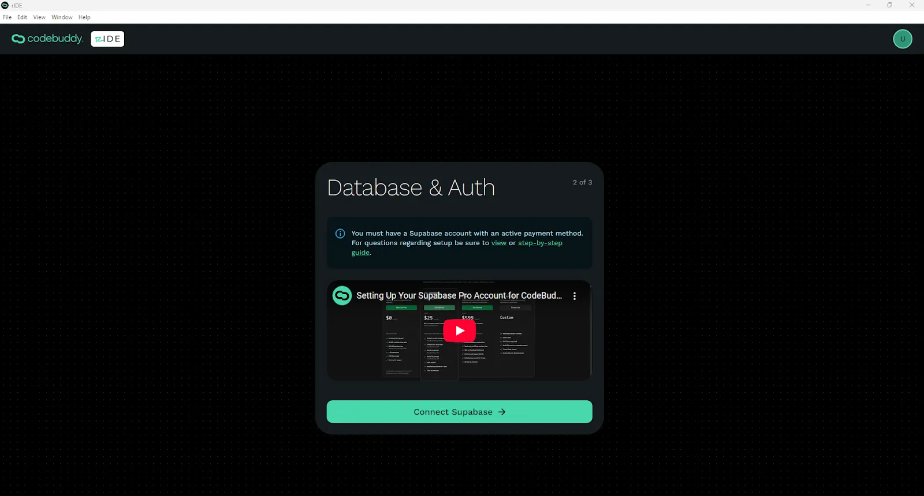Open the user avatar U menu
Image resolution: width=924 pixels, height=496 pixels.
[903, 39]
